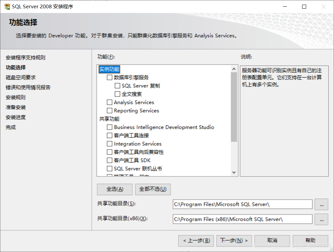Select 功能选择 step in sidebar
This screenshot has width=334, height=252.
[x=16, y=68]
